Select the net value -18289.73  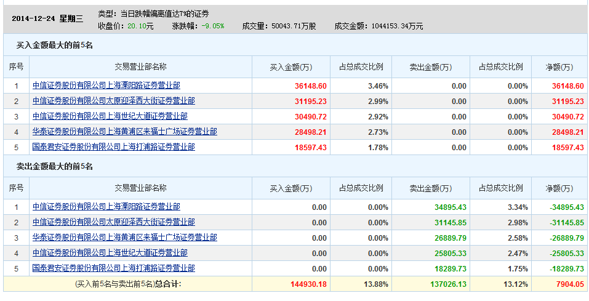567,269
